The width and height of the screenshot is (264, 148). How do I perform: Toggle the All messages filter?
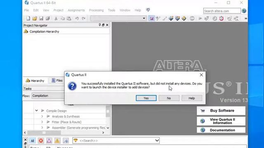(32, 141)
